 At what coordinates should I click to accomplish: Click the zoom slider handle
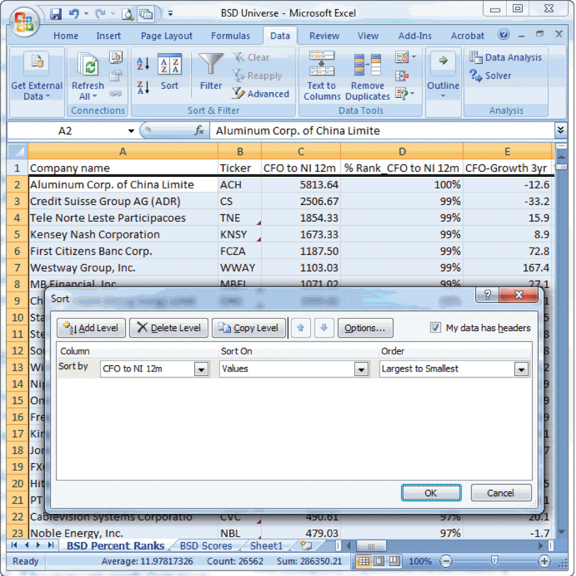(x=494, y=560)
